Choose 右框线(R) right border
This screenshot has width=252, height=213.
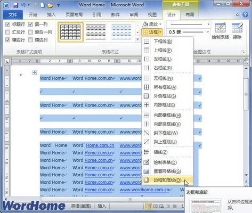coord(167,68)
